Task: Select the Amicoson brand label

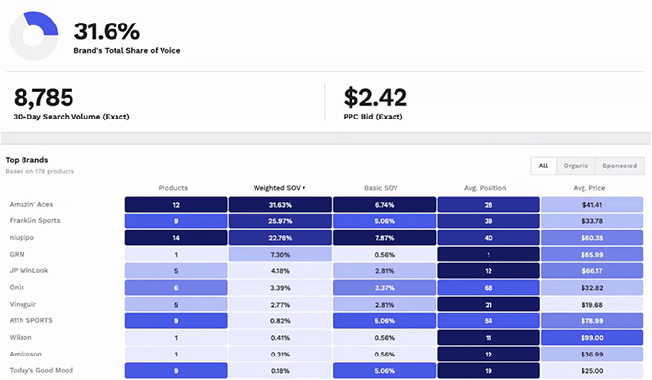Action: 25,354
